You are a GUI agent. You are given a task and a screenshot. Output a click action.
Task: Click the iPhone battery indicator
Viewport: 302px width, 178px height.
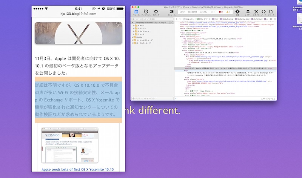120,9
